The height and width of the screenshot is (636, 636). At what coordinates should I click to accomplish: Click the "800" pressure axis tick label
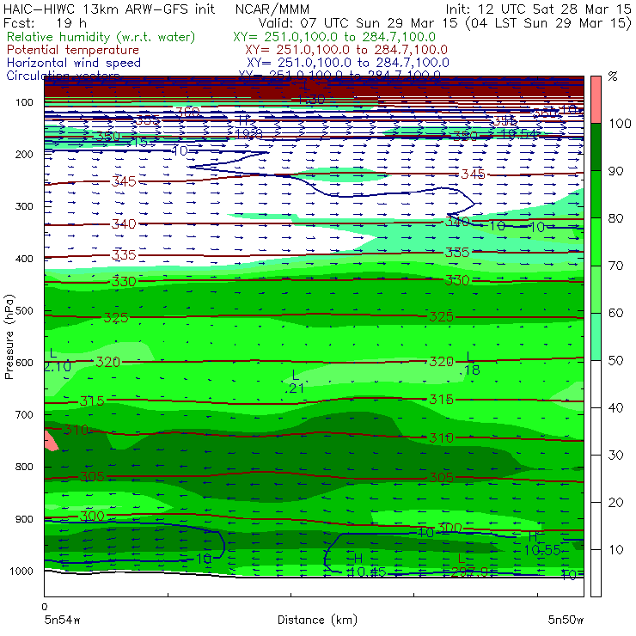(24, 467)
